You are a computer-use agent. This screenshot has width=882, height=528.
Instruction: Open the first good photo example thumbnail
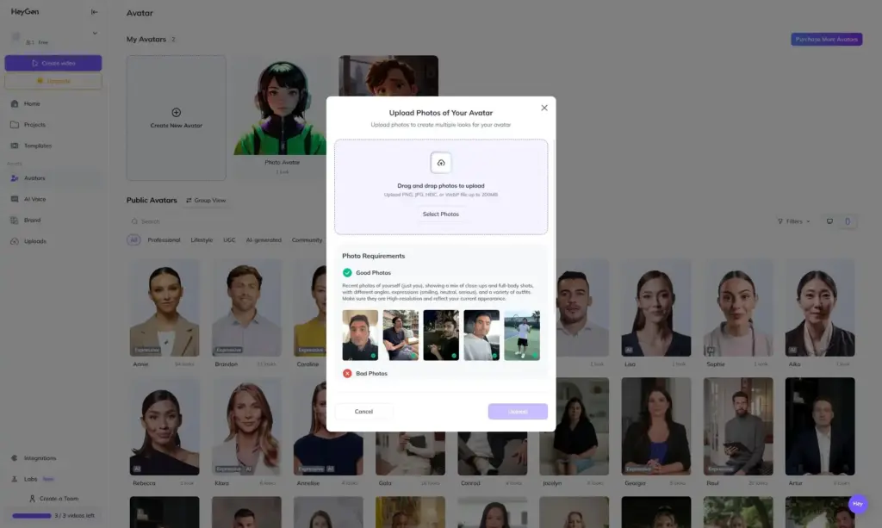(x=360, y=335)
